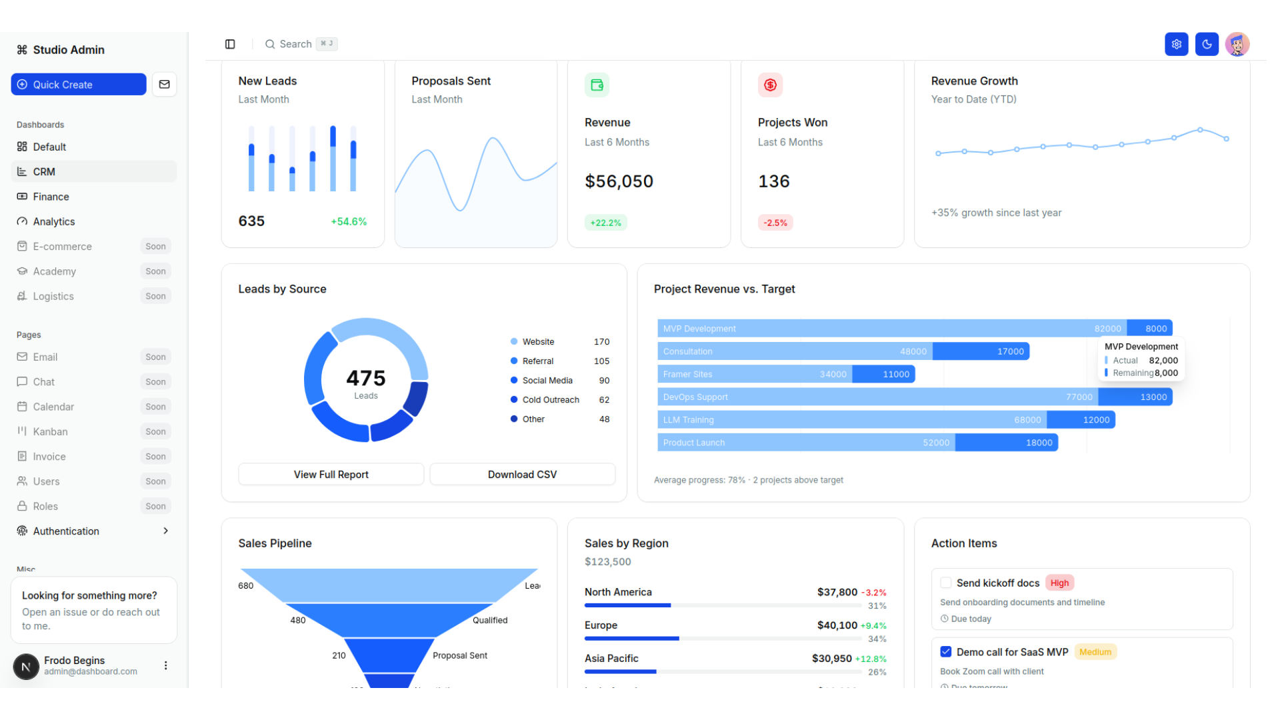
Task: Switch to dark mode moon icon
Action: 1207,44
